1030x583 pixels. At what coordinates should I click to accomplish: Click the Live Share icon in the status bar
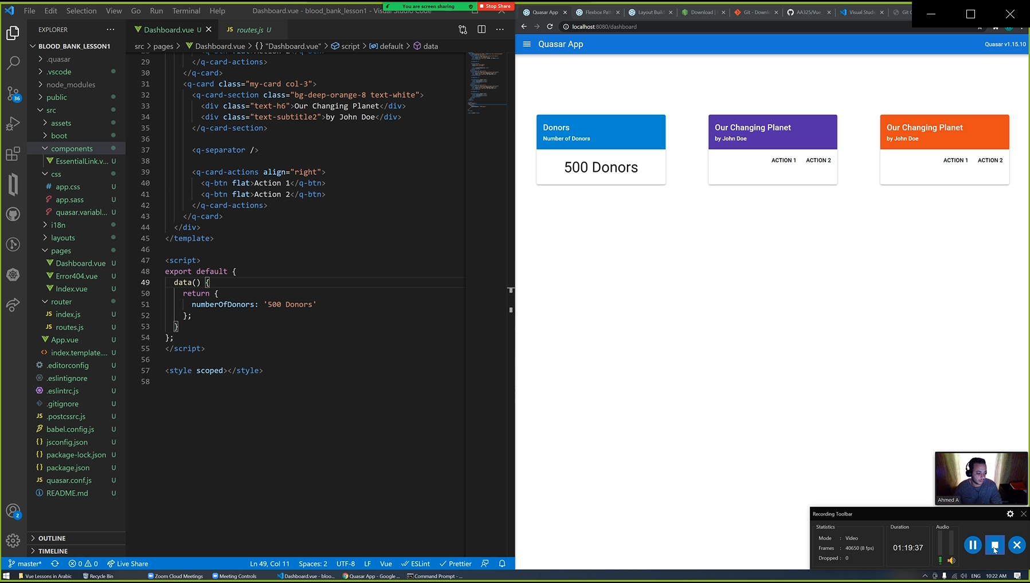127,564
